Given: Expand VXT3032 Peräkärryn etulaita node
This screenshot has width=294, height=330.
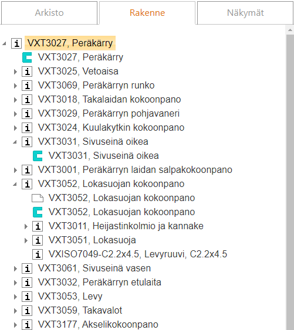Looking at the screenshot, I should 15,283.
